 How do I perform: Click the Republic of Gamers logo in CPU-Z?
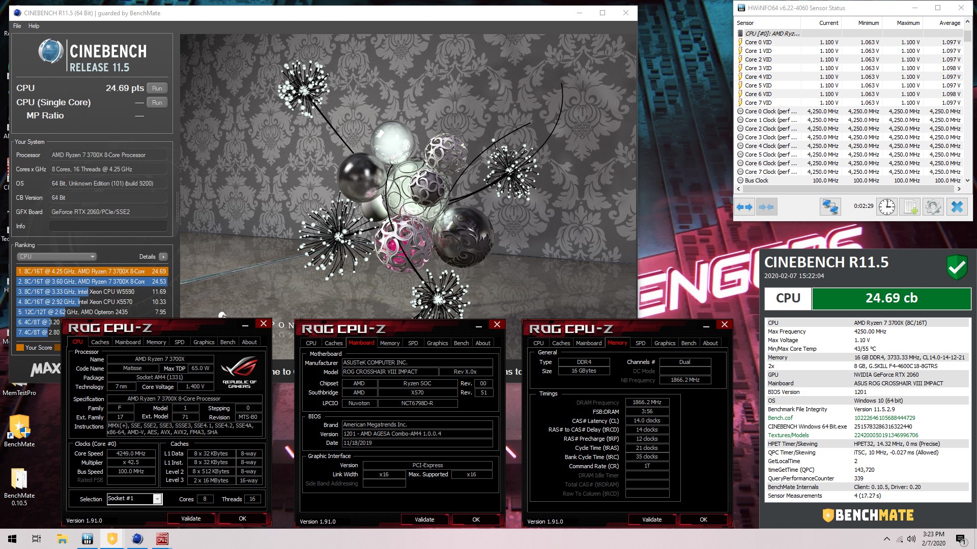point(239,373)
